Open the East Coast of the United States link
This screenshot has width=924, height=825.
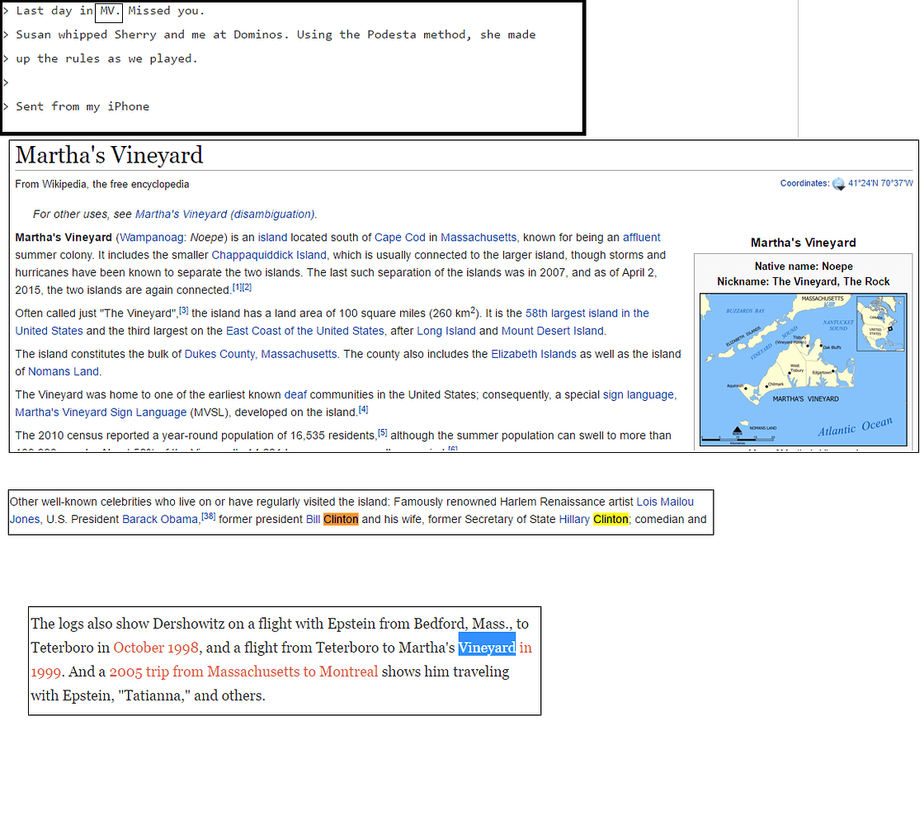click(305, 331)
